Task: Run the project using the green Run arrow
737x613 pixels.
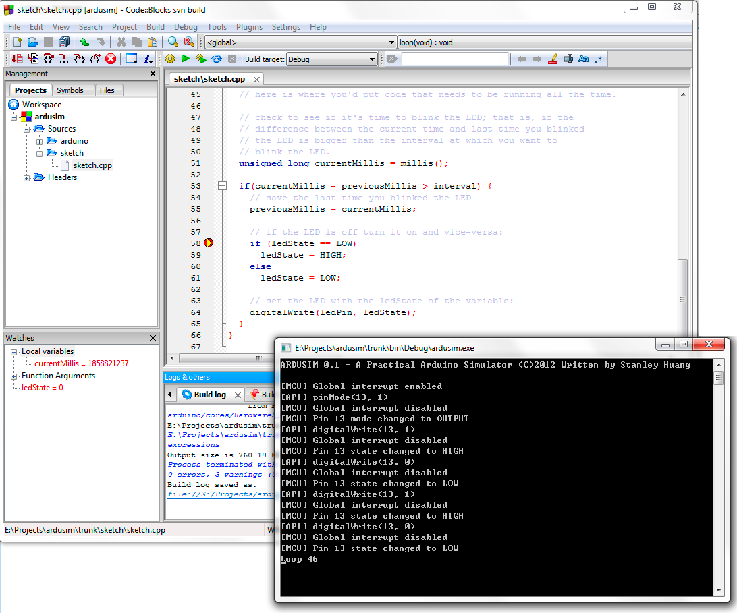Action: [185, 59]
